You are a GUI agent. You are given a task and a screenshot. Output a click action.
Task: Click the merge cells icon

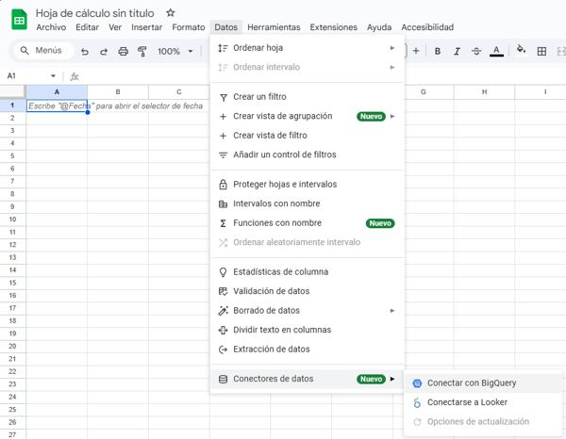click(561, 52)
